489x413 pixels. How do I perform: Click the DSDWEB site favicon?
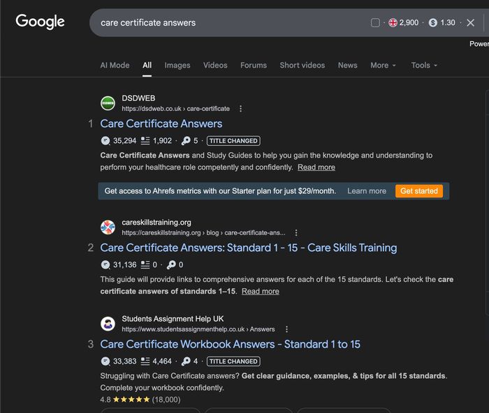pyautogui.click(x=108, y=103)
